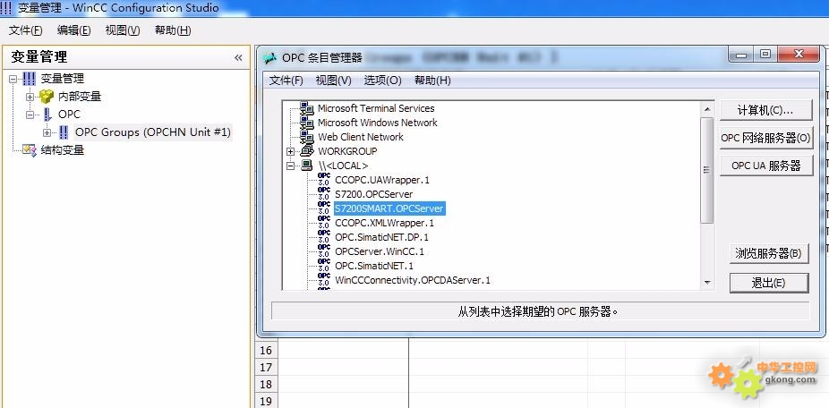Viewport: 829px width, 408px height.
Task: Open 文件(F) menu in OPC 条目管理器 dialog
Action: point(286,81)
